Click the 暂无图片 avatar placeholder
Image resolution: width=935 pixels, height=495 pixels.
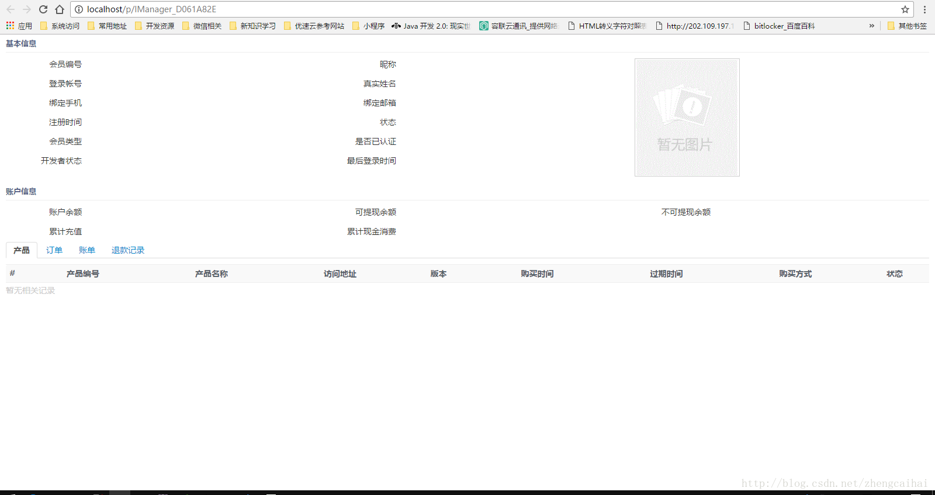687,117
